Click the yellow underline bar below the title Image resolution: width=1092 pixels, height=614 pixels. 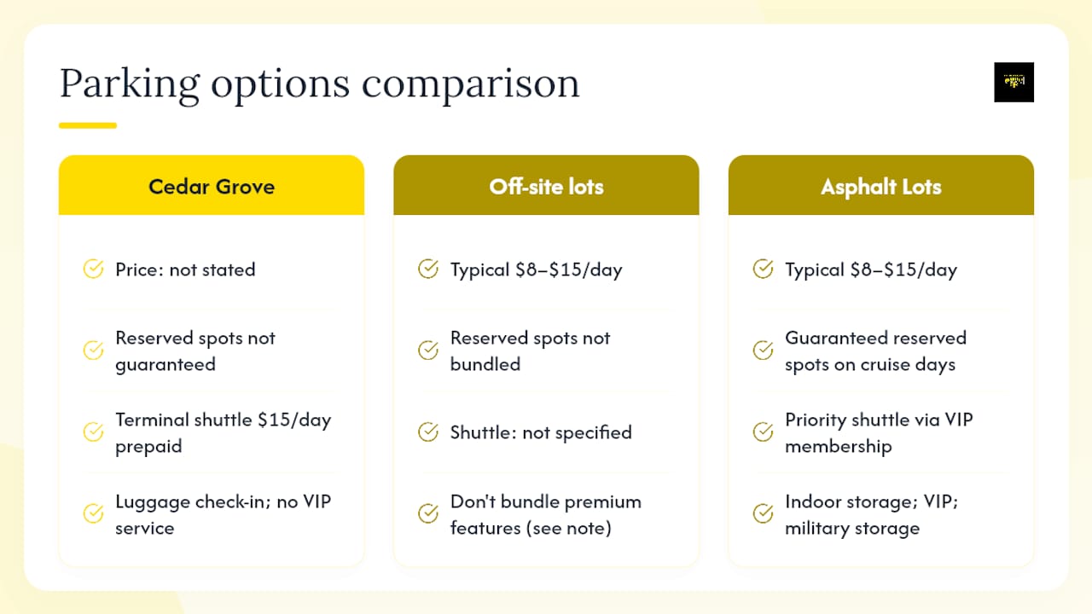coord(88,125)
